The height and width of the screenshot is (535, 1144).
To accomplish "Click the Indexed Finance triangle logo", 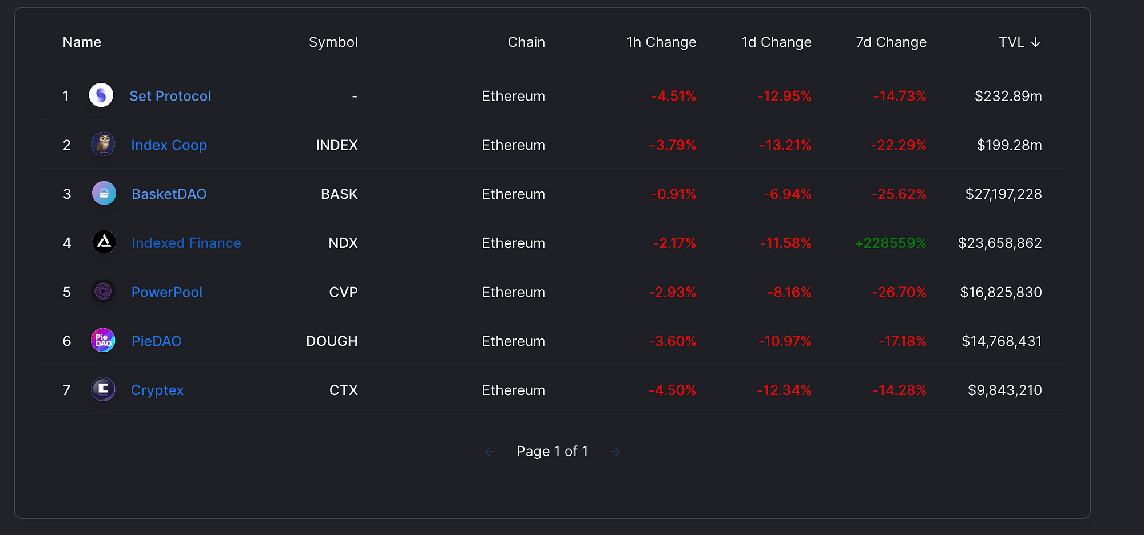I will click(104, 242).
